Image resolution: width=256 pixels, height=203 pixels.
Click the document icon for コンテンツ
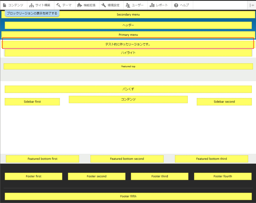4,5
